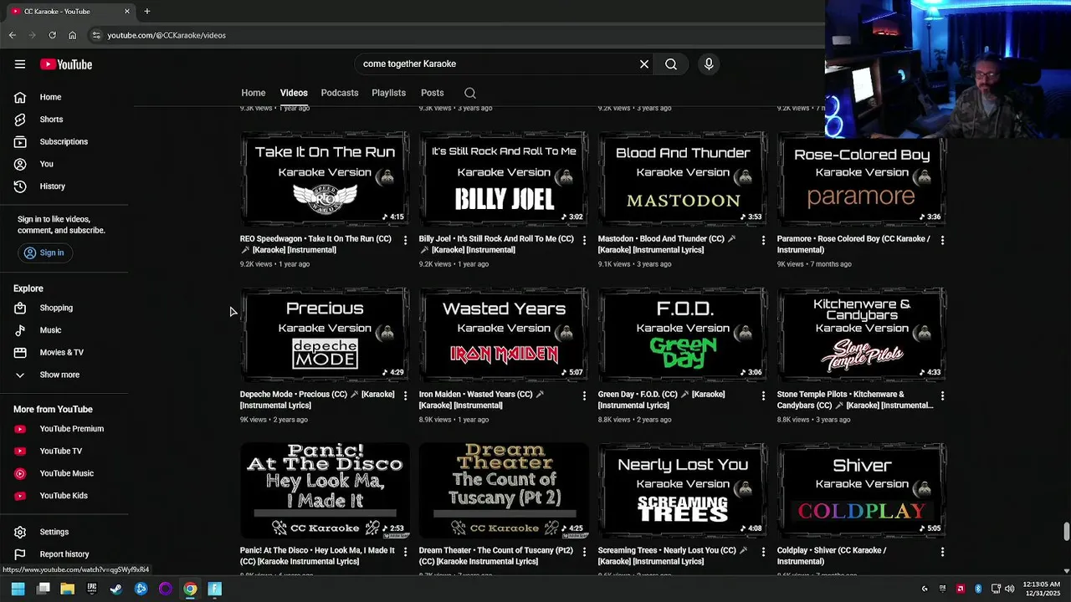Open action menu for Panic! At The Disco video
This screenshot has width=1071, height=602.
[x=405, y=552]
